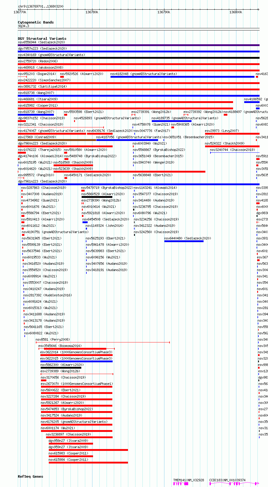Click the black bar under the nsv5860529 label

(x=97, y=197)
